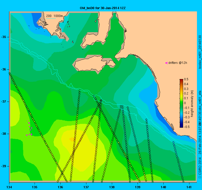Click the 0.1 colorbar tick label
This screenshot has width=202, height=190.
coord(186,98)
